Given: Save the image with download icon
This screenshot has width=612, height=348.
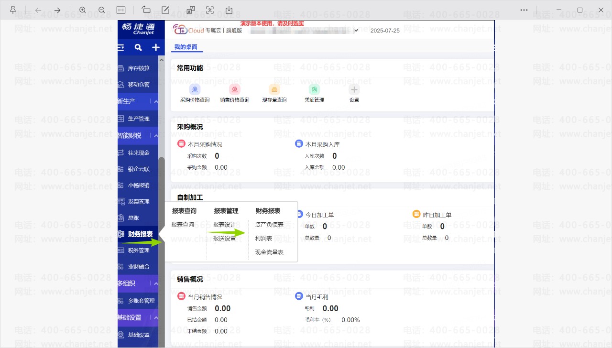Looking at the screenshot, I should [x=229, y=10].
